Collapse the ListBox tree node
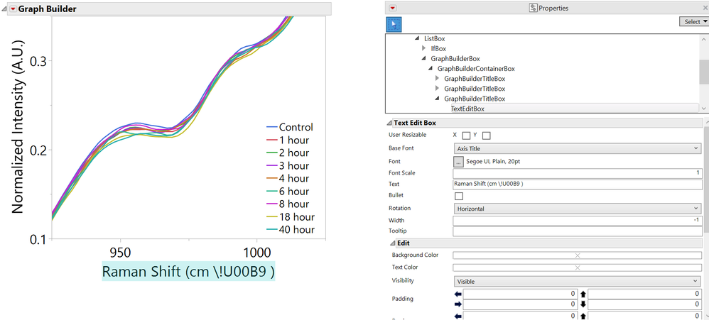The width and height of the screenshot is (709, 320). coord(417,38)
